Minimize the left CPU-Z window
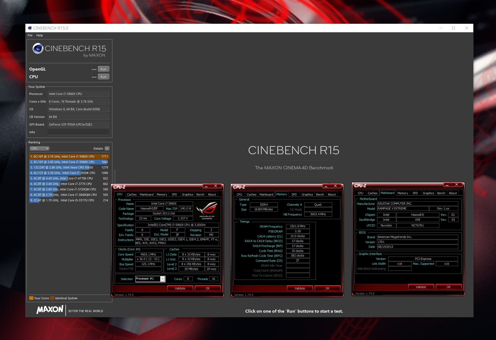 tap(206, 186)
